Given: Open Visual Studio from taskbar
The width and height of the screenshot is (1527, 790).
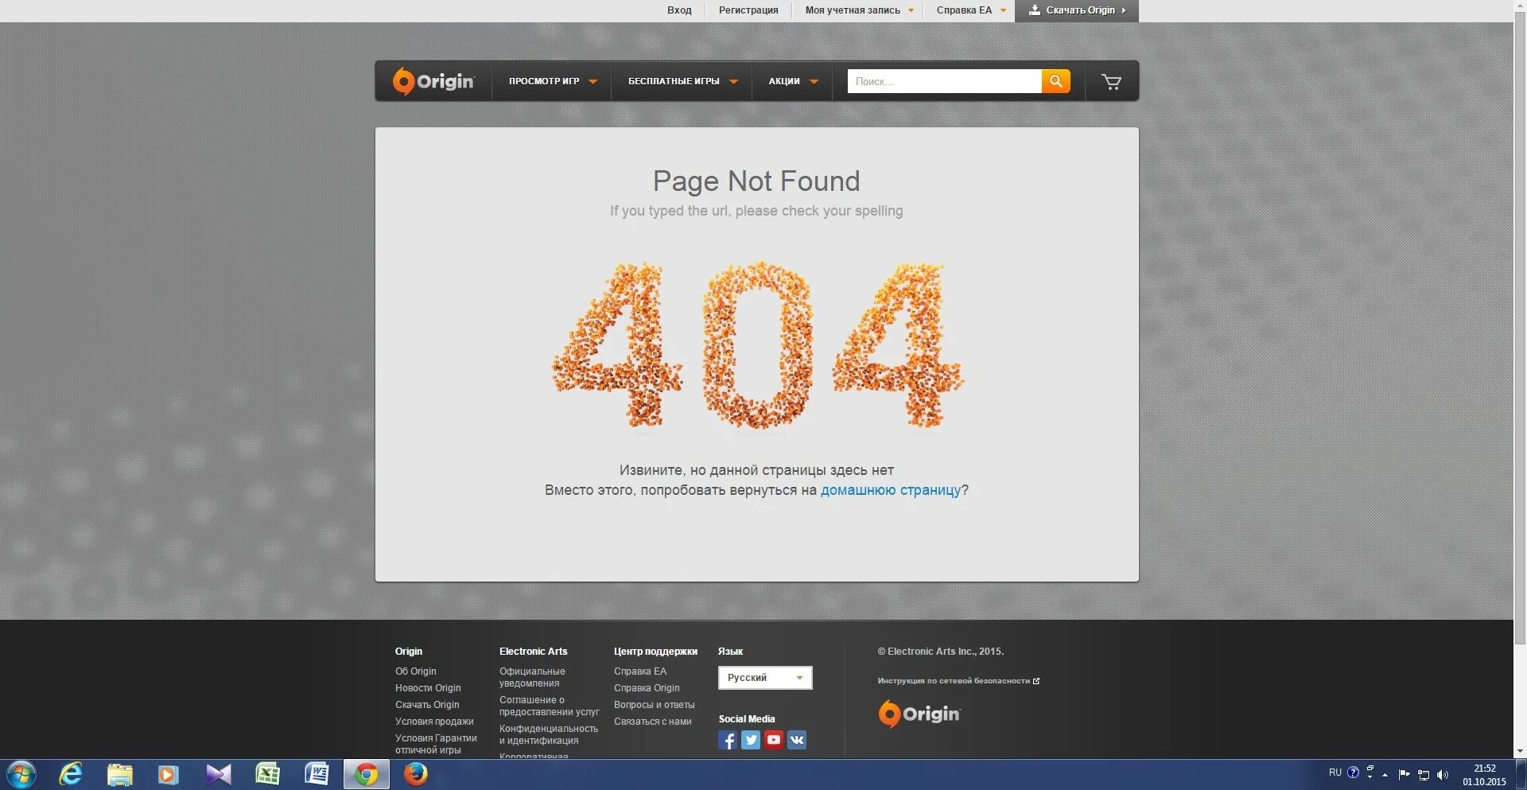Looking at the screenshot, I should click(218, 774).
